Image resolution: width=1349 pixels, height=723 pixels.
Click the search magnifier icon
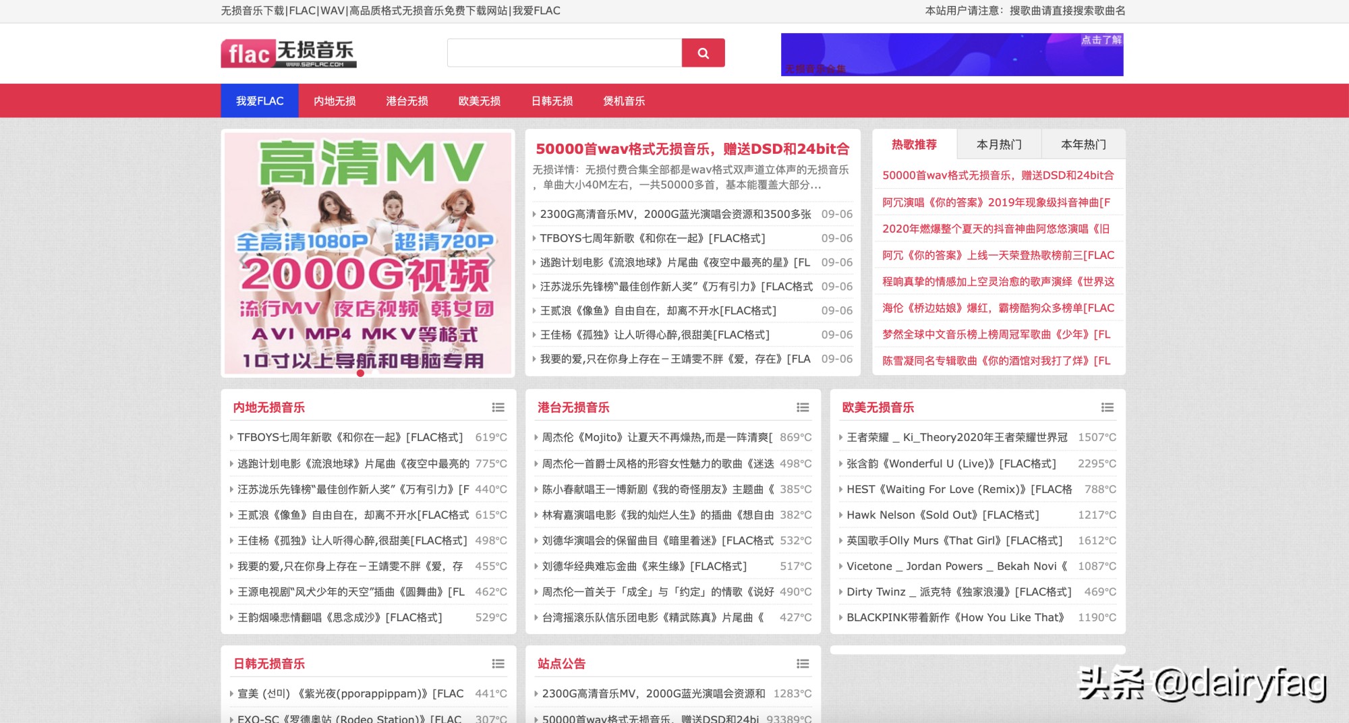pos(704,52)
